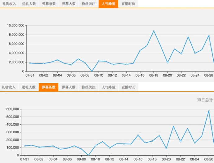214x163 pixels.
Task: Click the active orange 弹幕条数 tab
Action: (x=49, y=87)
